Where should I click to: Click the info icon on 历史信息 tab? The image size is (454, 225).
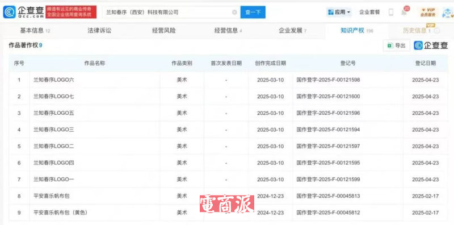pyautogui.click(x=436, y=31)
